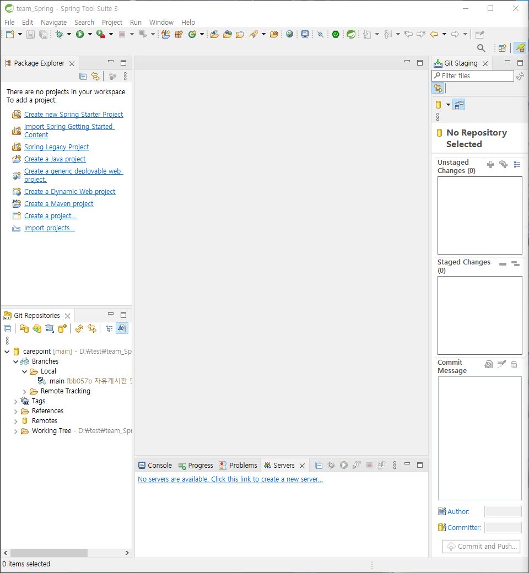Click Create a new Git repository icon
The image size is (529, 573).
tap(62, 328)
